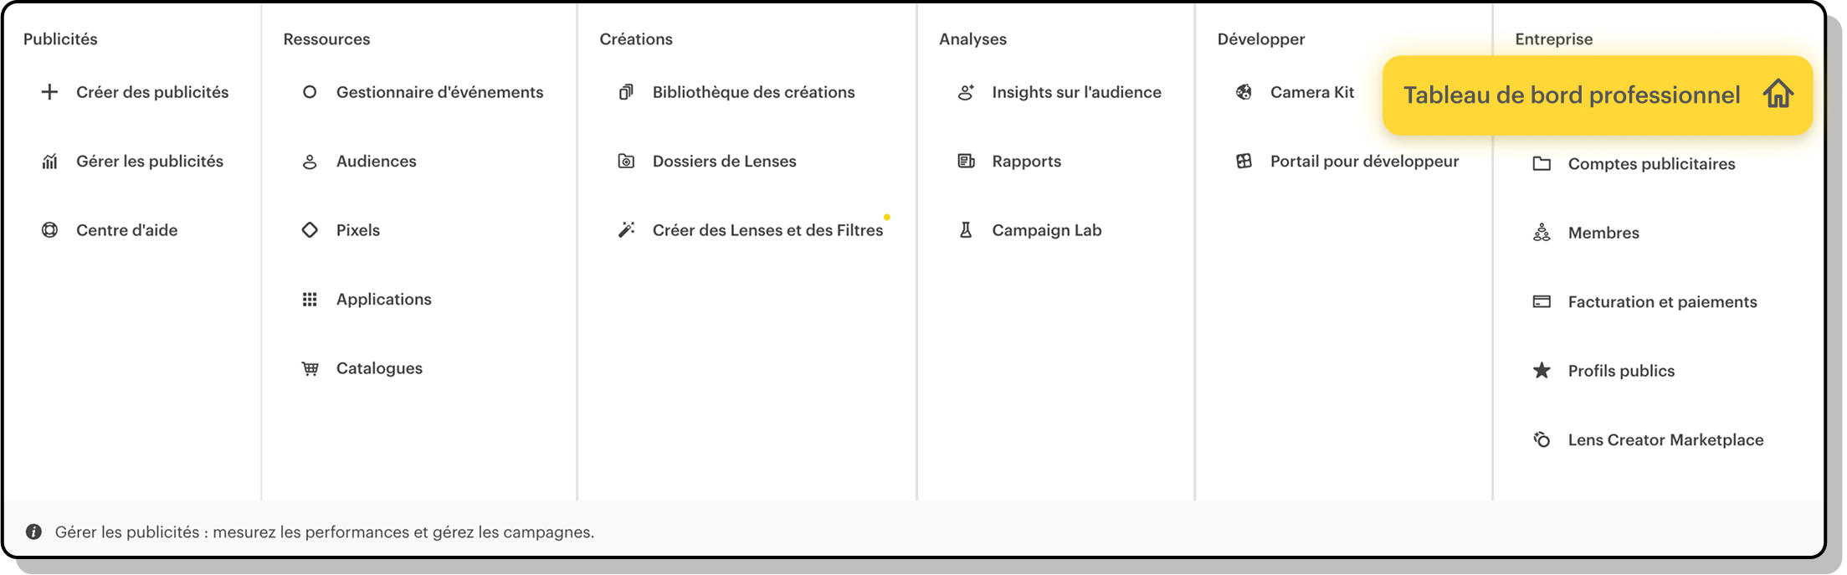Open Portail pour développeur
The image size is (1847, 575).
tap(1364, 162)
